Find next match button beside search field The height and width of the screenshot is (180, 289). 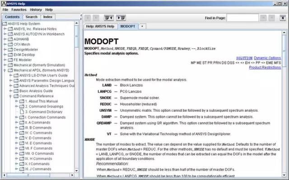271,18
